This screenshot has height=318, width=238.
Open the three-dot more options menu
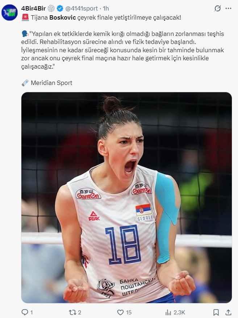pos(228,8)
